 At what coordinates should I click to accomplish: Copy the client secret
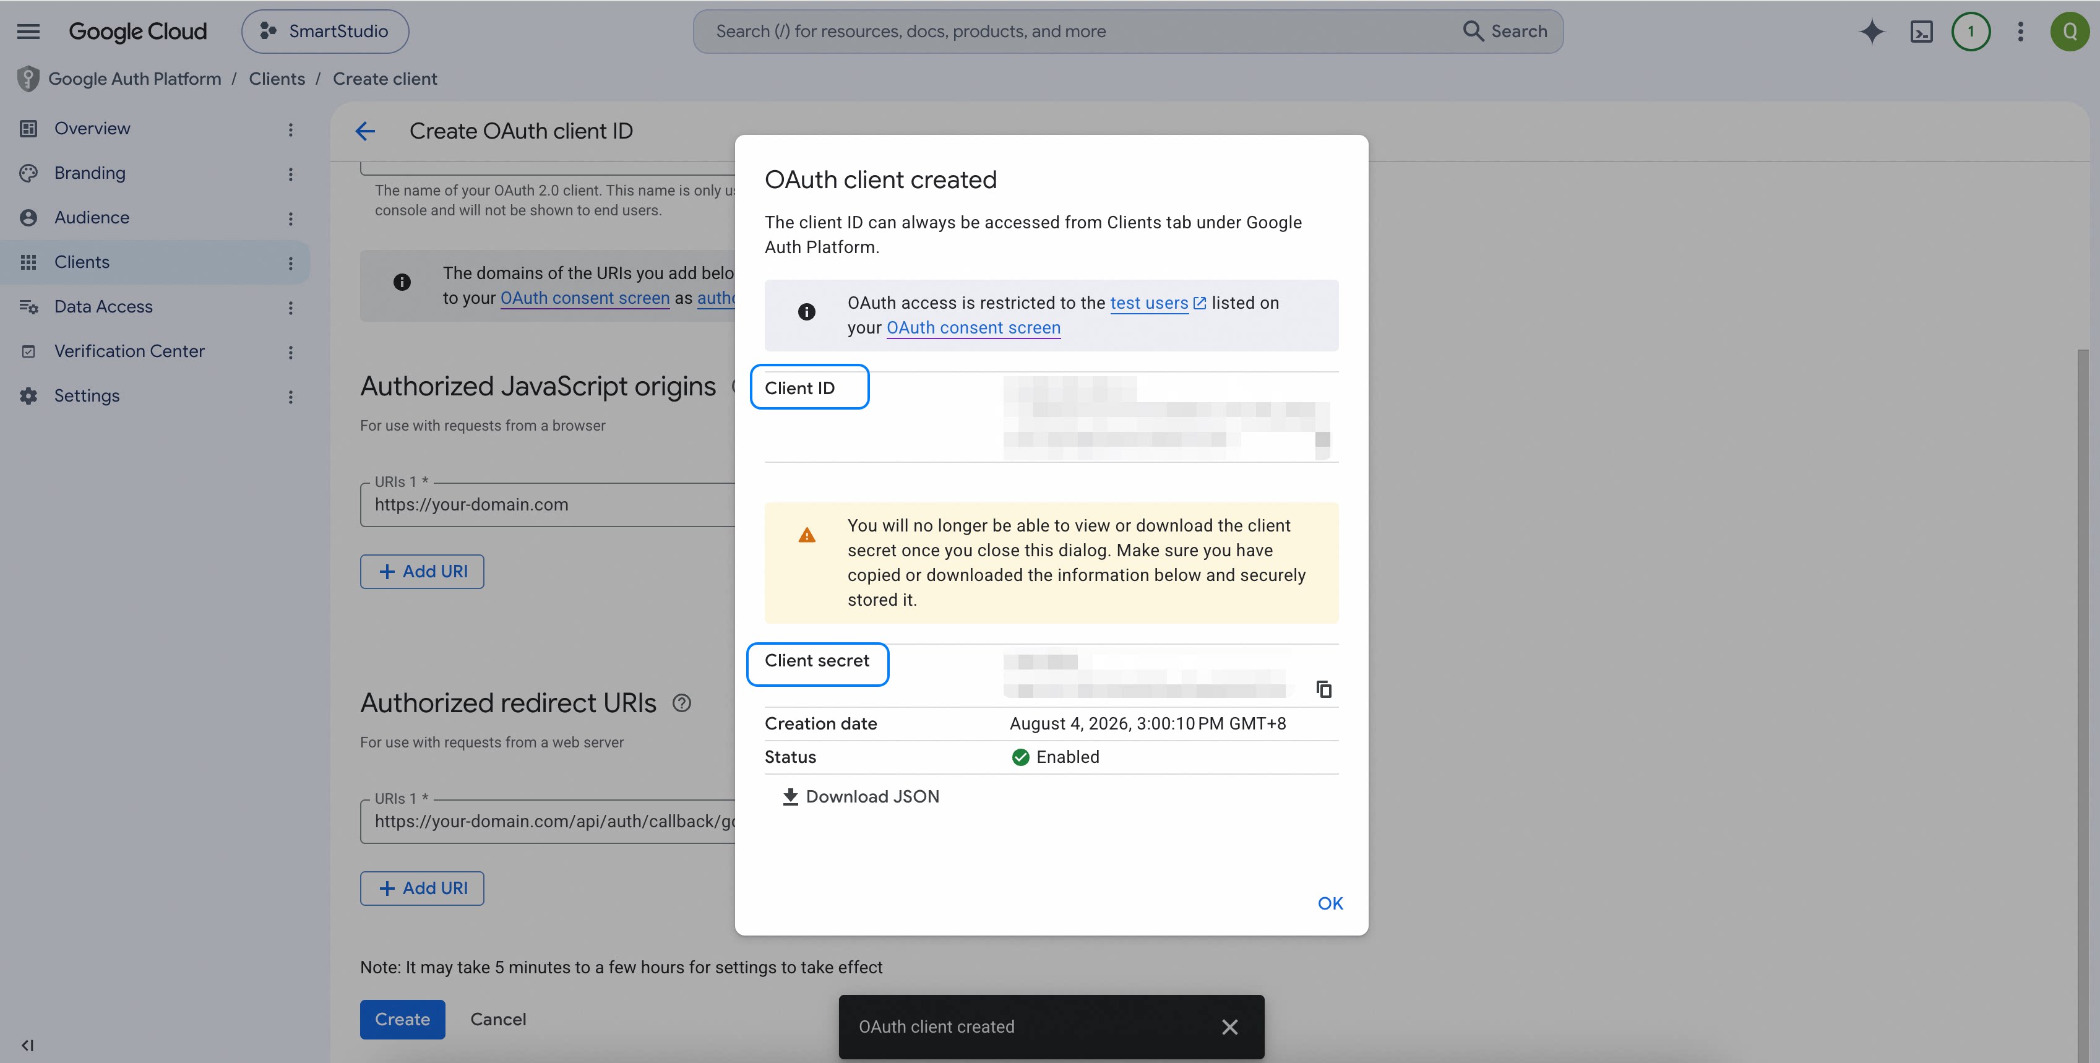tap(1324, 690)
